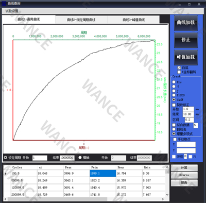Click the 停止 button
This screenshot has width=206, height=203.
(186, 40)
